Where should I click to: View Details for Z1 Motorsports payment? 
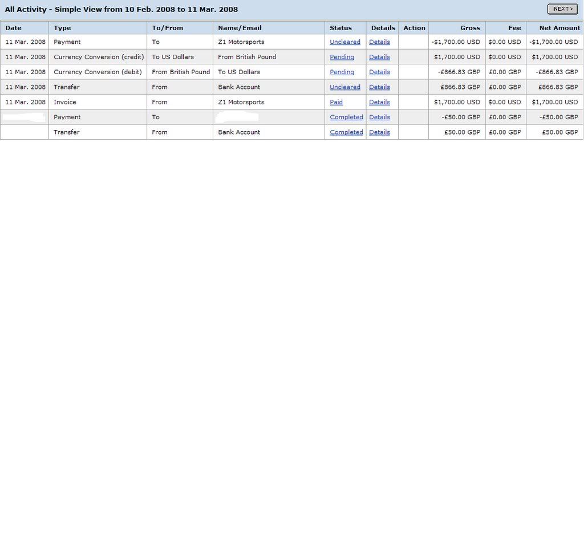(379, 42)
